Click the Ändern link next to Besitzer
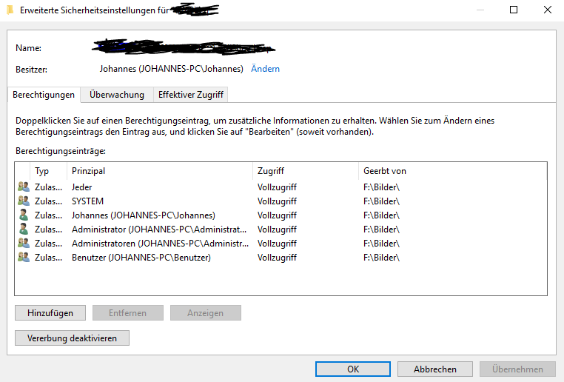The width and height of the screenshot is (564, 382). pos(265,69)
